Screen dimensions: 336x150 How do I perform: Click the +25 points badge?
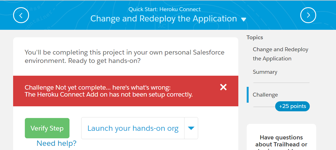click(x=292, y=106)
